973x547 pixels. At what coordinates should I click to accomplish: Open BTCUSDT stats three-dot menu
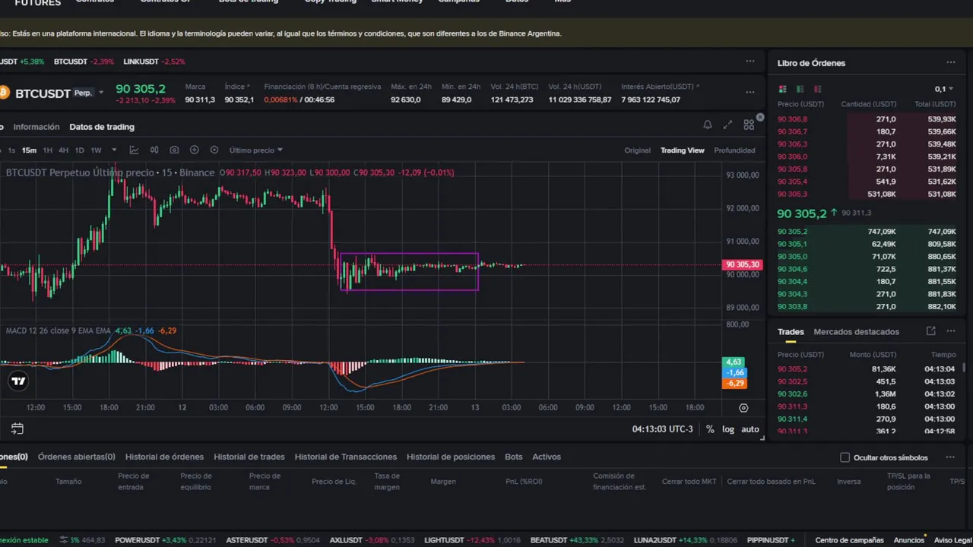click(750, 92)
